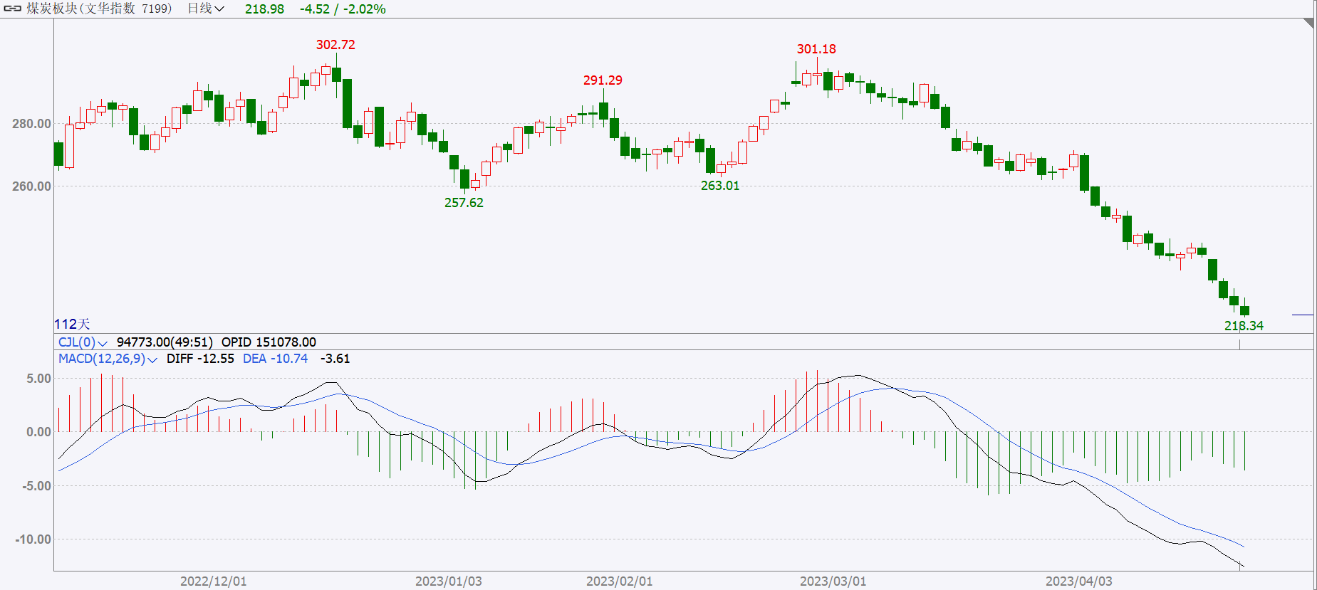The image size is (1317, 590).
Task: Click the 2023/01/03 date on the time axis
Action: coord(448,581)
